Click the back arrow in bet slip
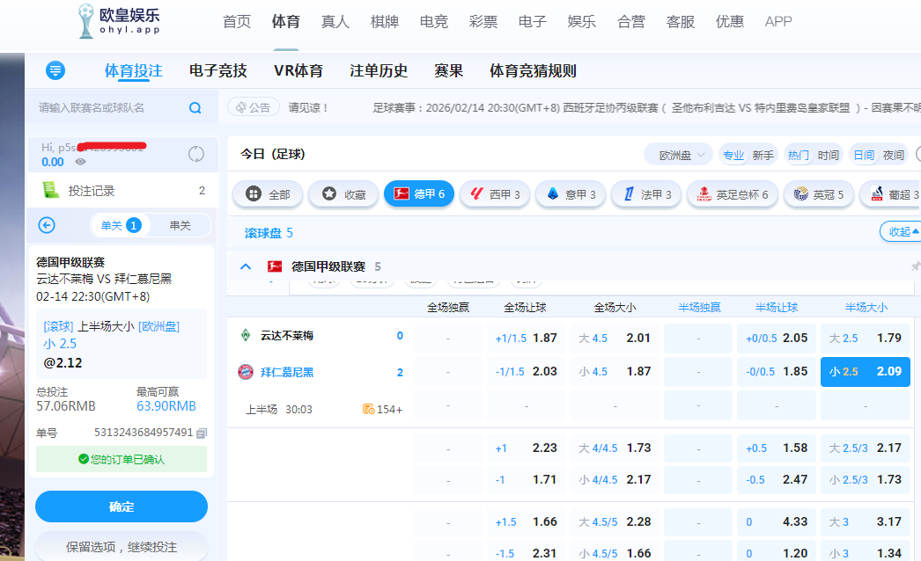Image resolution: width=921 pixels, height=561 pixels. 48,225
